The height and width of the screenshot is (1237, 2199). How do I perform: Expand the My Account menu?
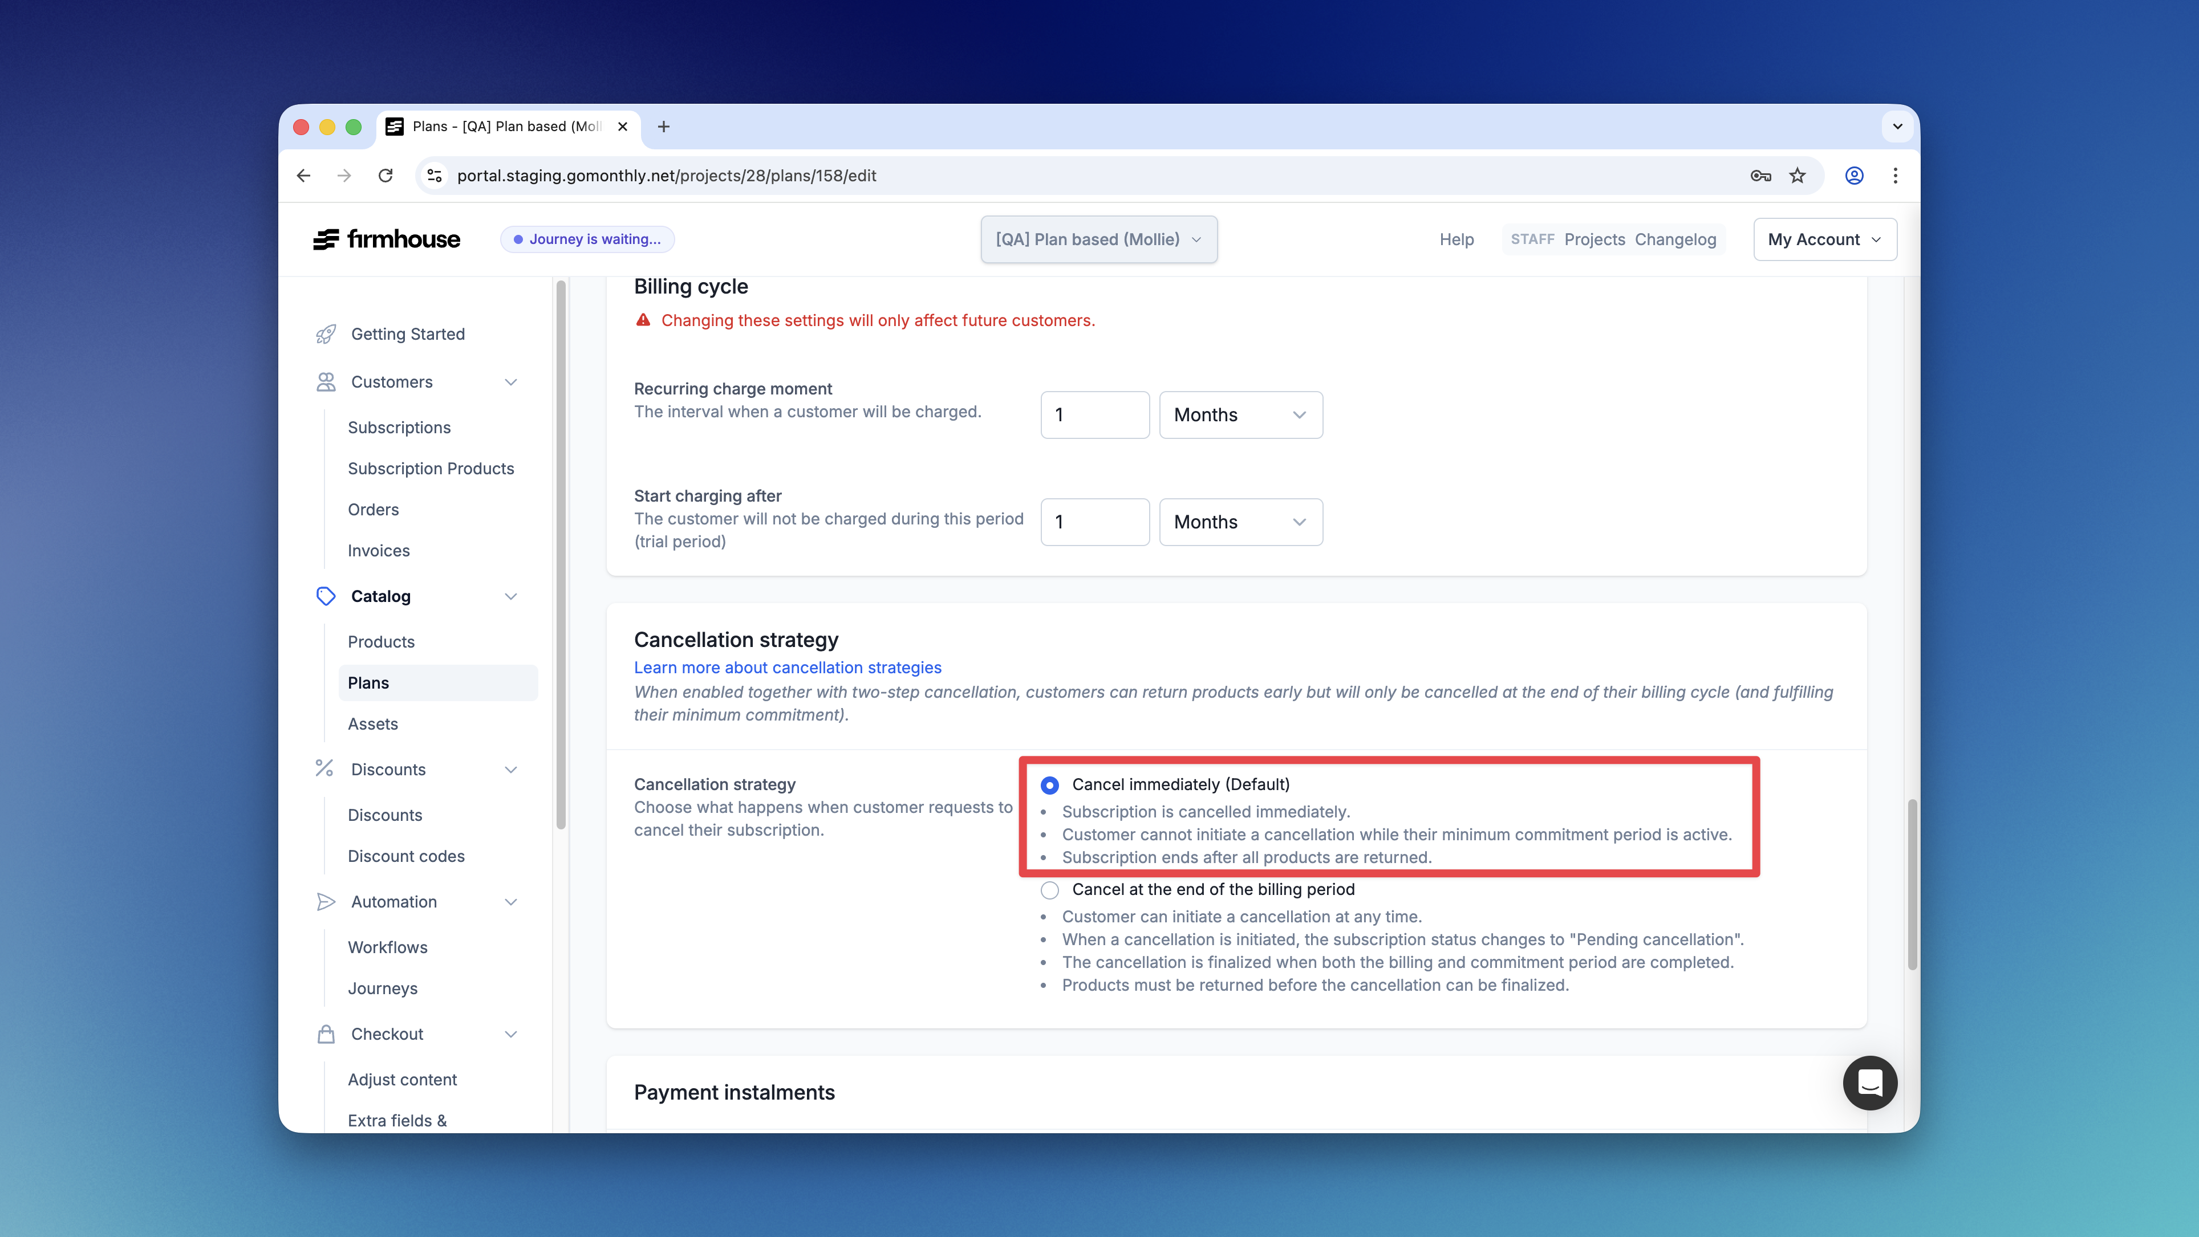(x=1824, y=239)
